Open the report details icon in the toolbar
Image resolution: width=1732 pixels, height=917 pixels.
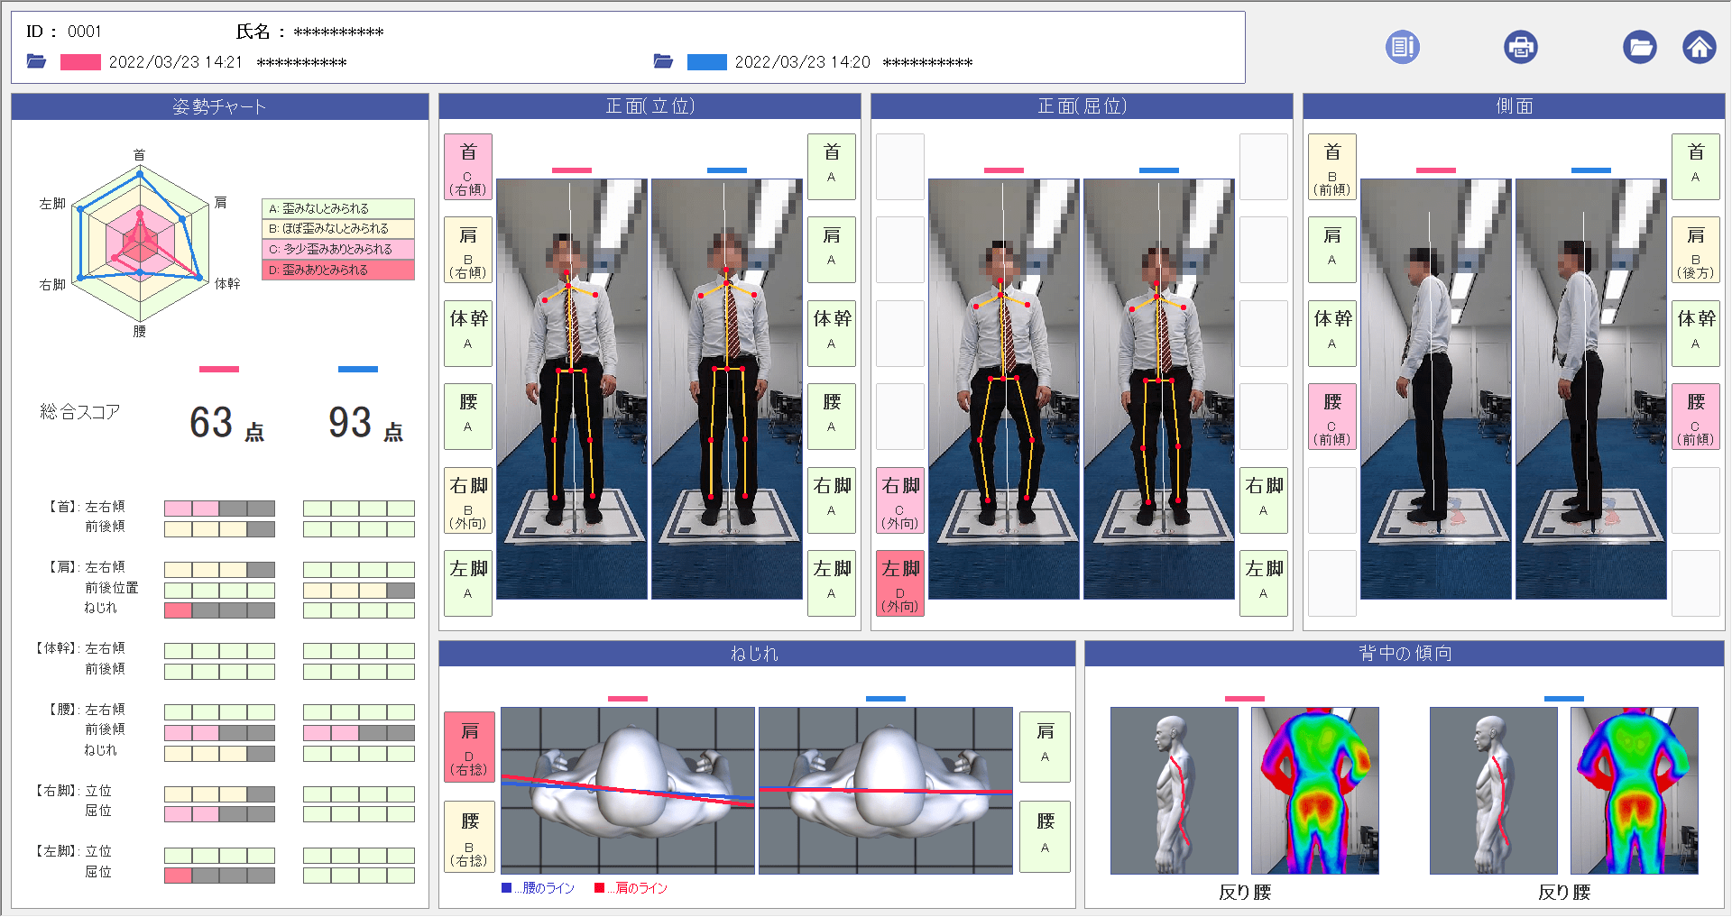click(1402, 47)
